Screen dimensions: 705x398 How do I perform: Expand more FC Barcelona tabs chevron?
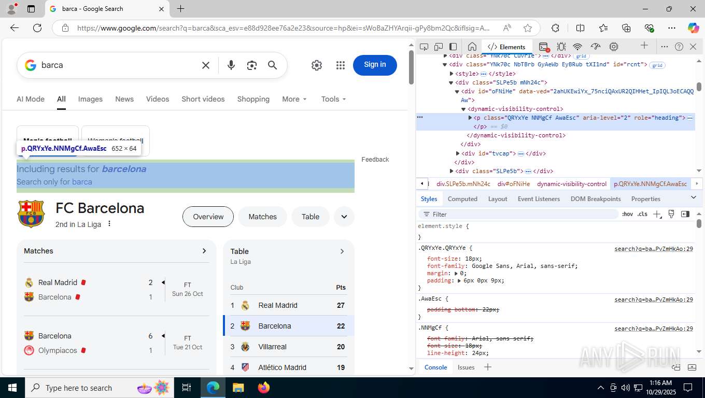(x=344, y=217)
